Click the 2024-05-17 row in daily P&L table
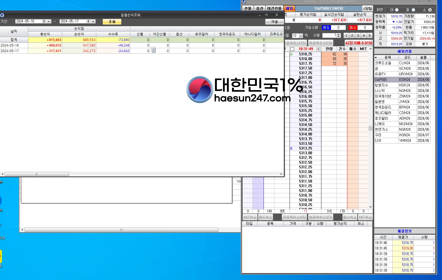Screen dimensions: 442x280 pyautogui.click(x=142, y=51)
